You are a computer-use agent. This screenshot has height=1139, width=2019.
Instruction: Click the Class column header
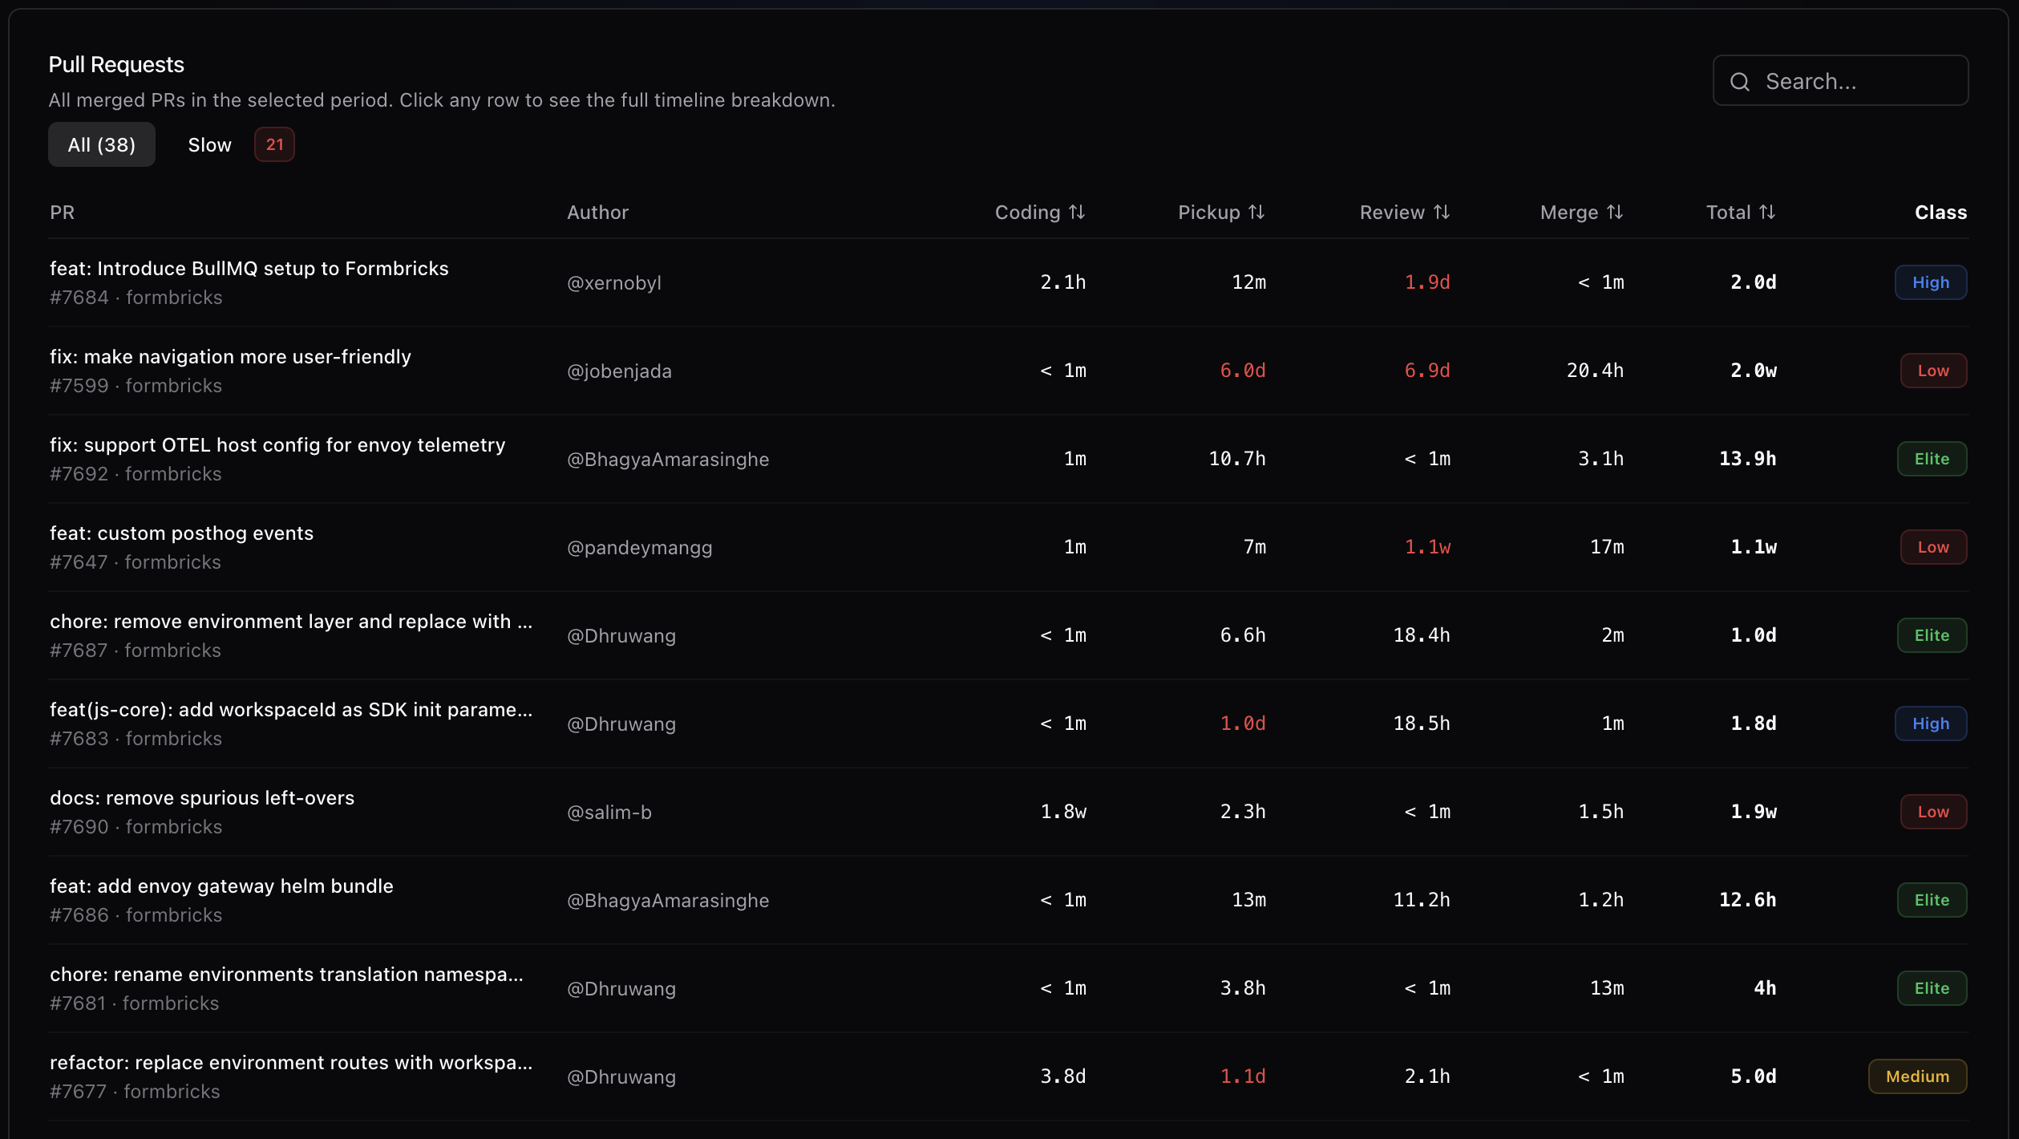pyautogui.click(x=1940, y=213)
